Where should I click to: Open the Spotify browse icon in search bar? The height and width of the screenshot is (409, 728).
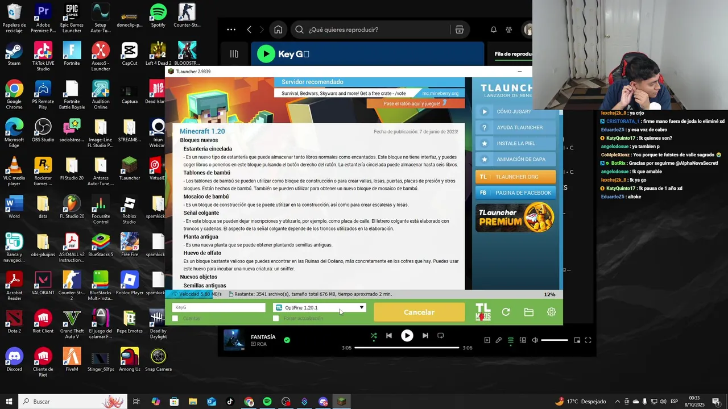[459, 30]
